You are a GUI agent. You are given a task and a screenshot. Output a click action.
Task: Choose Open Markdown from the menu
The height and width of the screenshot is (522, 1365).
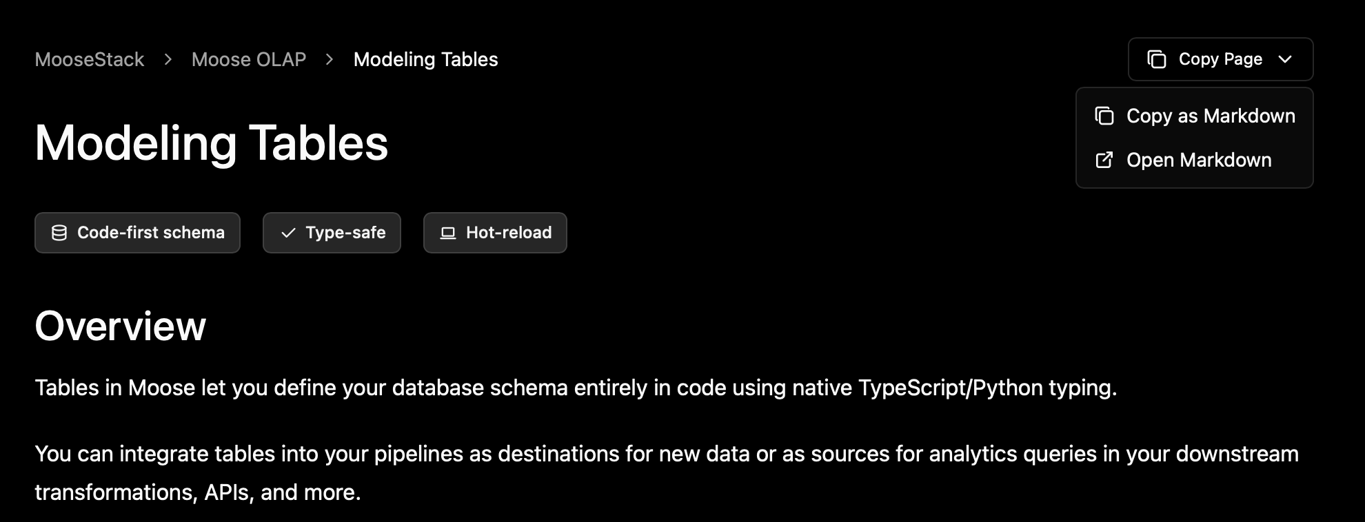pyautogui.click(x=1198, y=160)
